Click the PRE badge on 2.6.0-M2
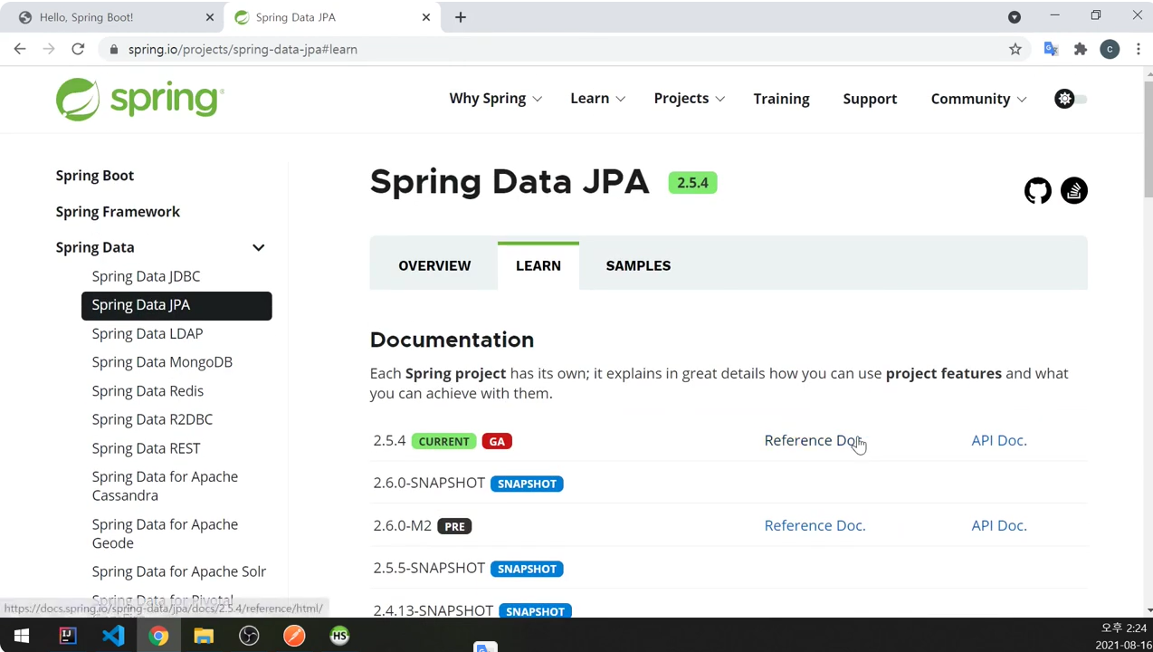Viewport: 1153px width, 652px height. pyautogui.click(x=454, y=526)
